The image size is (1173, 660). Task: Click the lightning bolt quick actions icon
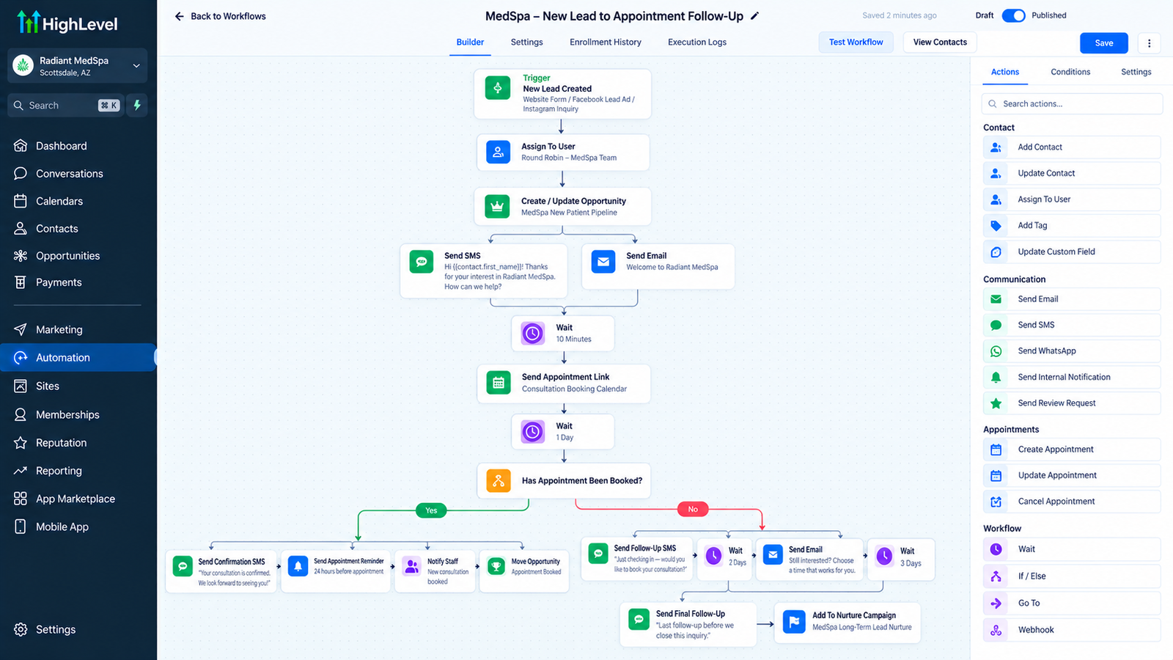[x=137, y=106]
